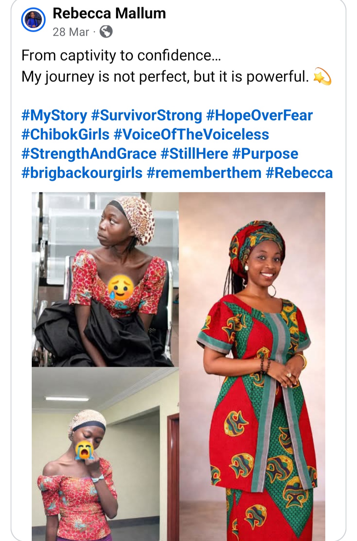The width and height of the screenshot is (357, 541).
Task: Tap the #HopeOverFear hashtag
Action: coord(259,115)
